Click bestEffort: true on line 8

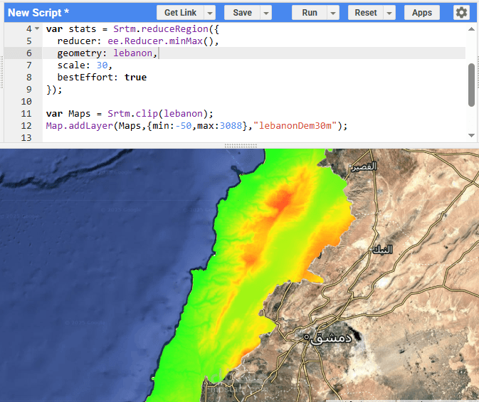pos(102,78)
